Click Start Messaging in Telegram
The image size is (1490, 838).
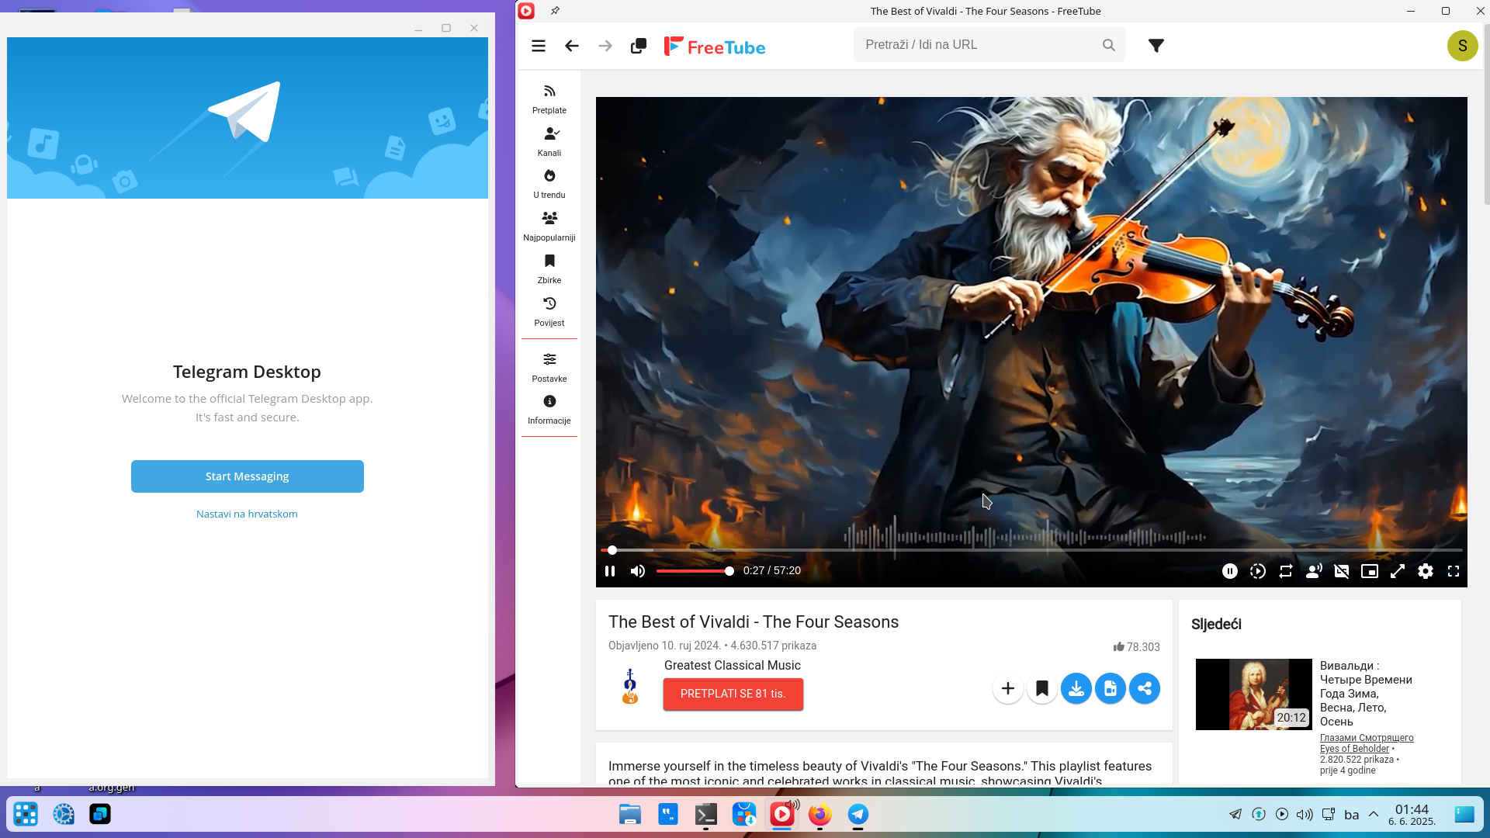point(248,476)
